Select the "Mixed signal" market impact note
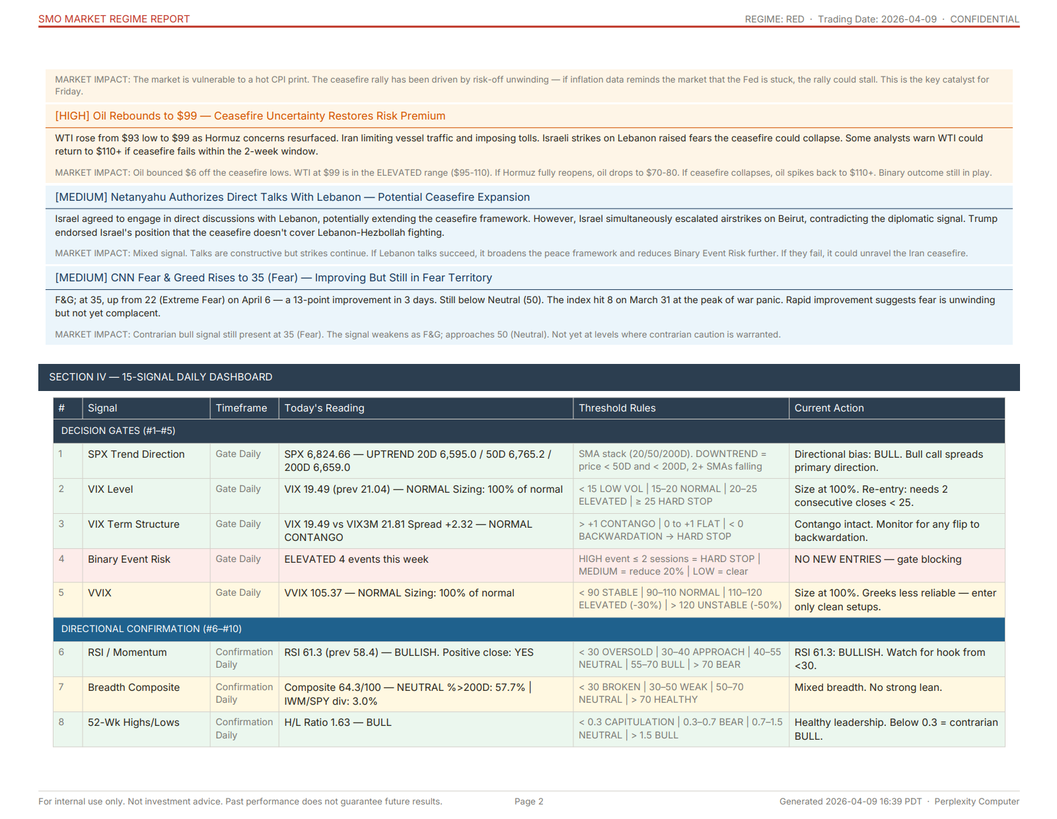This screenshot has height=819, width=1057. pos(511,254)
